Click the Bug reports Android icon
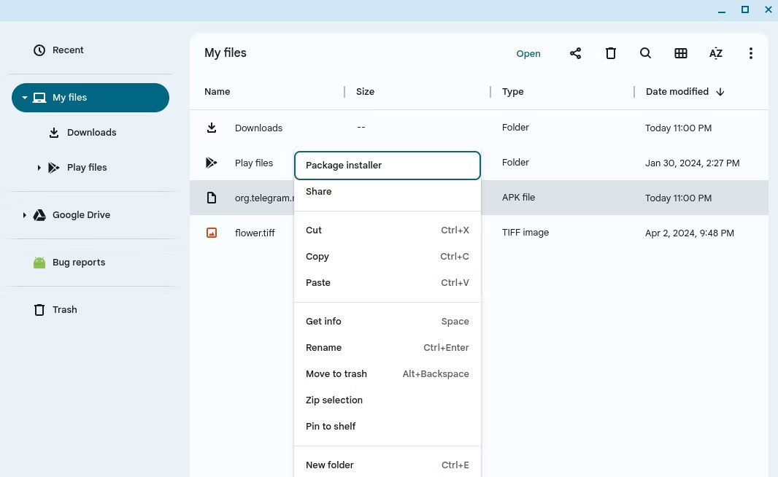Viewport: 778px width, 477px height. pos(39,263)
